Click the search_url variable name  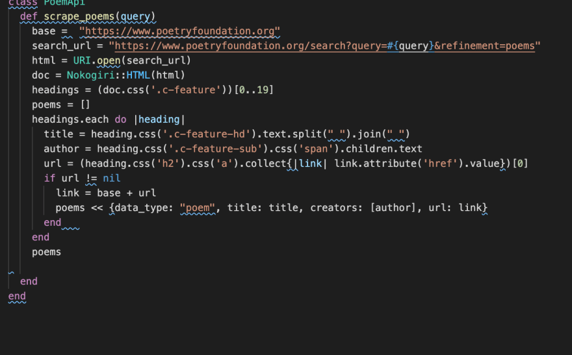click(x=61, y=46)
